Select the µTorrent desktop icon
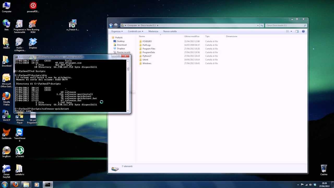This screenshot has width=334, height=188. 20,152
